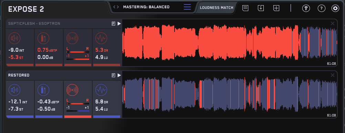
Task: Open the report list icon
Action: [x=245, y=8]
